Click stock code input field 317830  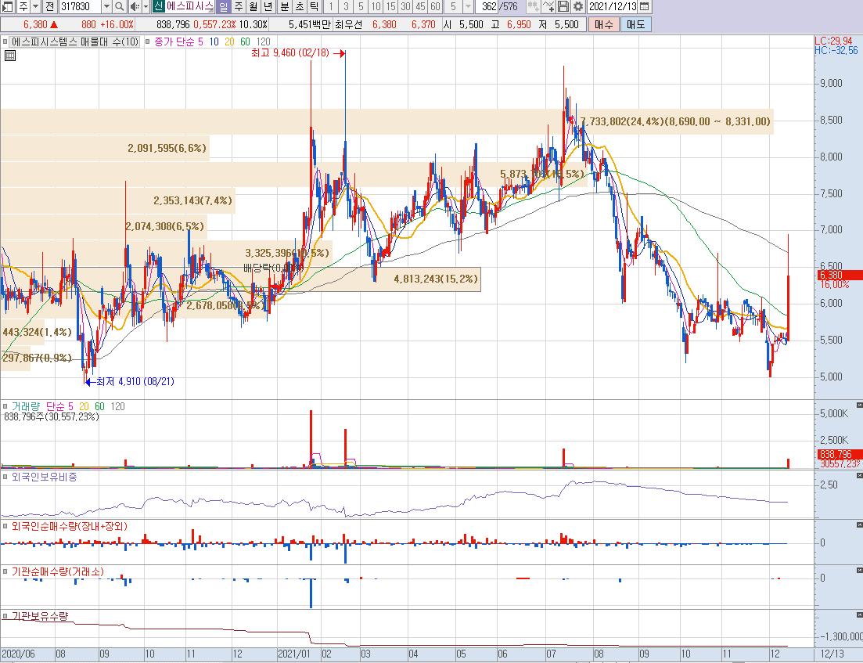[x=80, y=6]
